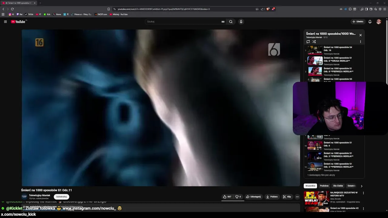Image resolution: width=388 pixels, height=218 pixels.
Task: Bookmark this page via address bar icon
Action: tap(109, 9)
